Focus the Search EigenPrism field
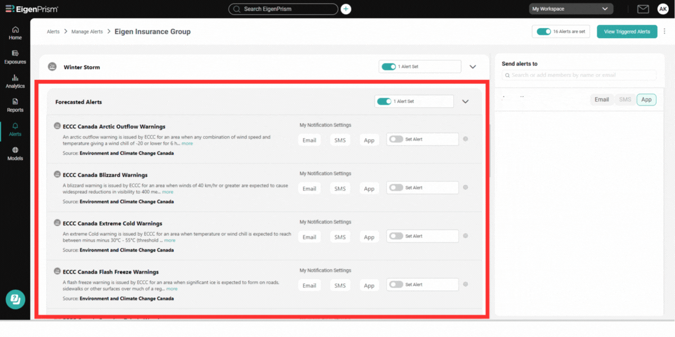The width and height of the screenshot is (675, 337). 283,9
